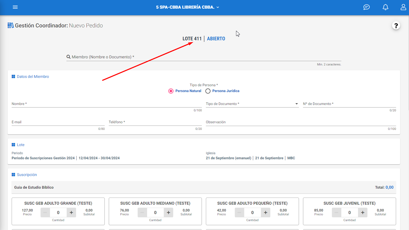Increase quantity for SUSC GEB JUVENIL
Viewport: 409px width, 230px height.
coord(363,213)
